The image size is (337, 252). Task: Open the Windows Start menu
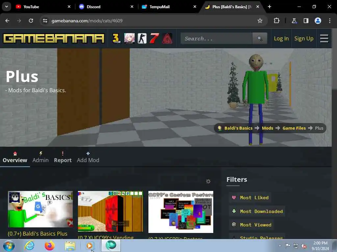[x=9, y=245]
